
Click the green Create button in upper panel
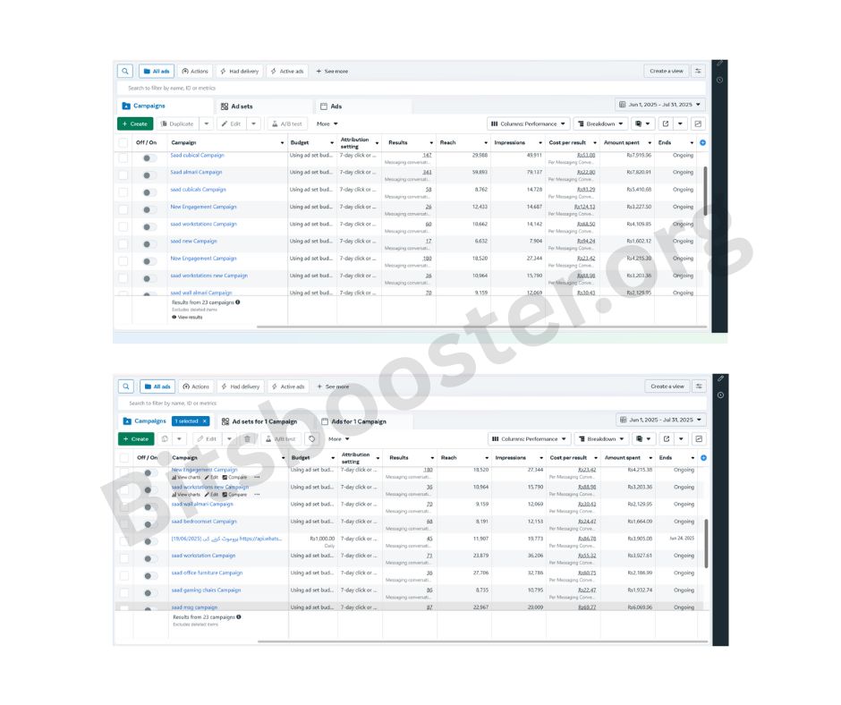coord(135,124)
